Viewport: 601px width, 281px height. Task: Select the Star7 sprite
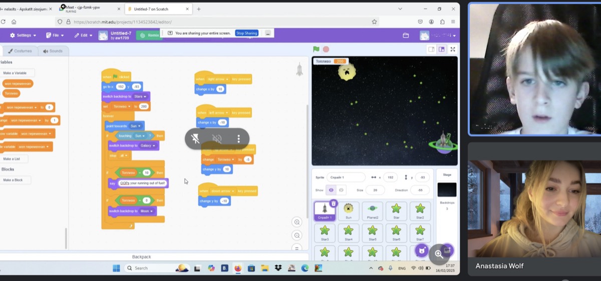pyautogui.click(x=420, y=233)
